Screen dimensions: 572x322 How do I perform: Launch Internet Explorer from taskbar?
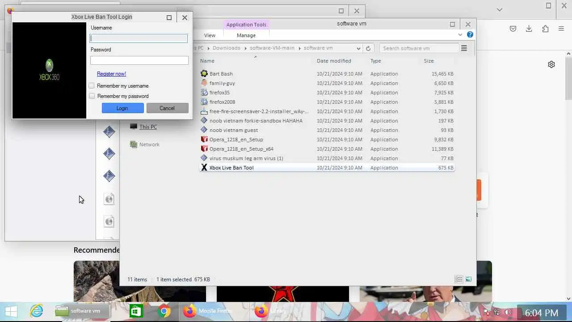click(37, 311)
